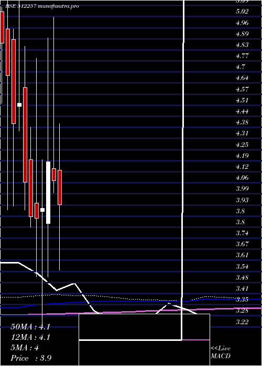Select the 3.67 price label
This screenshot has width=262, height=366.
[x=242, y=244]
